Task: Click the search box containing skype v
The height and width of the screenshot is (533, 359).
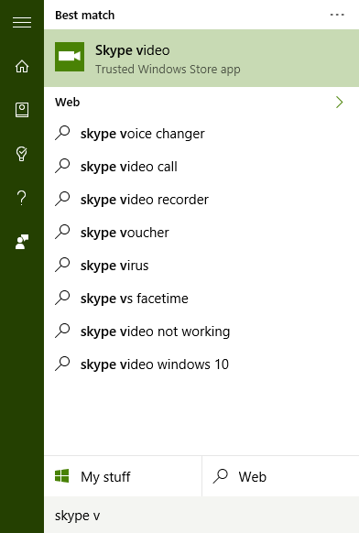Action: pyautogui.click(x=201, y=515)
